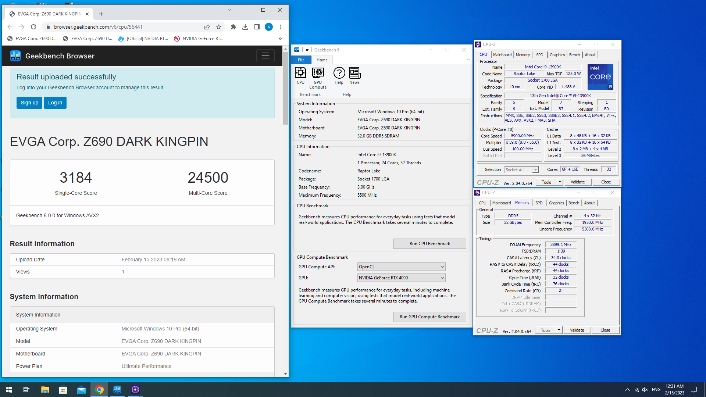Open the Help icon in Geekbench ribbon
The height and width of the screenshot is (397, 706).
pyautogui.click(x=339, y=76)
